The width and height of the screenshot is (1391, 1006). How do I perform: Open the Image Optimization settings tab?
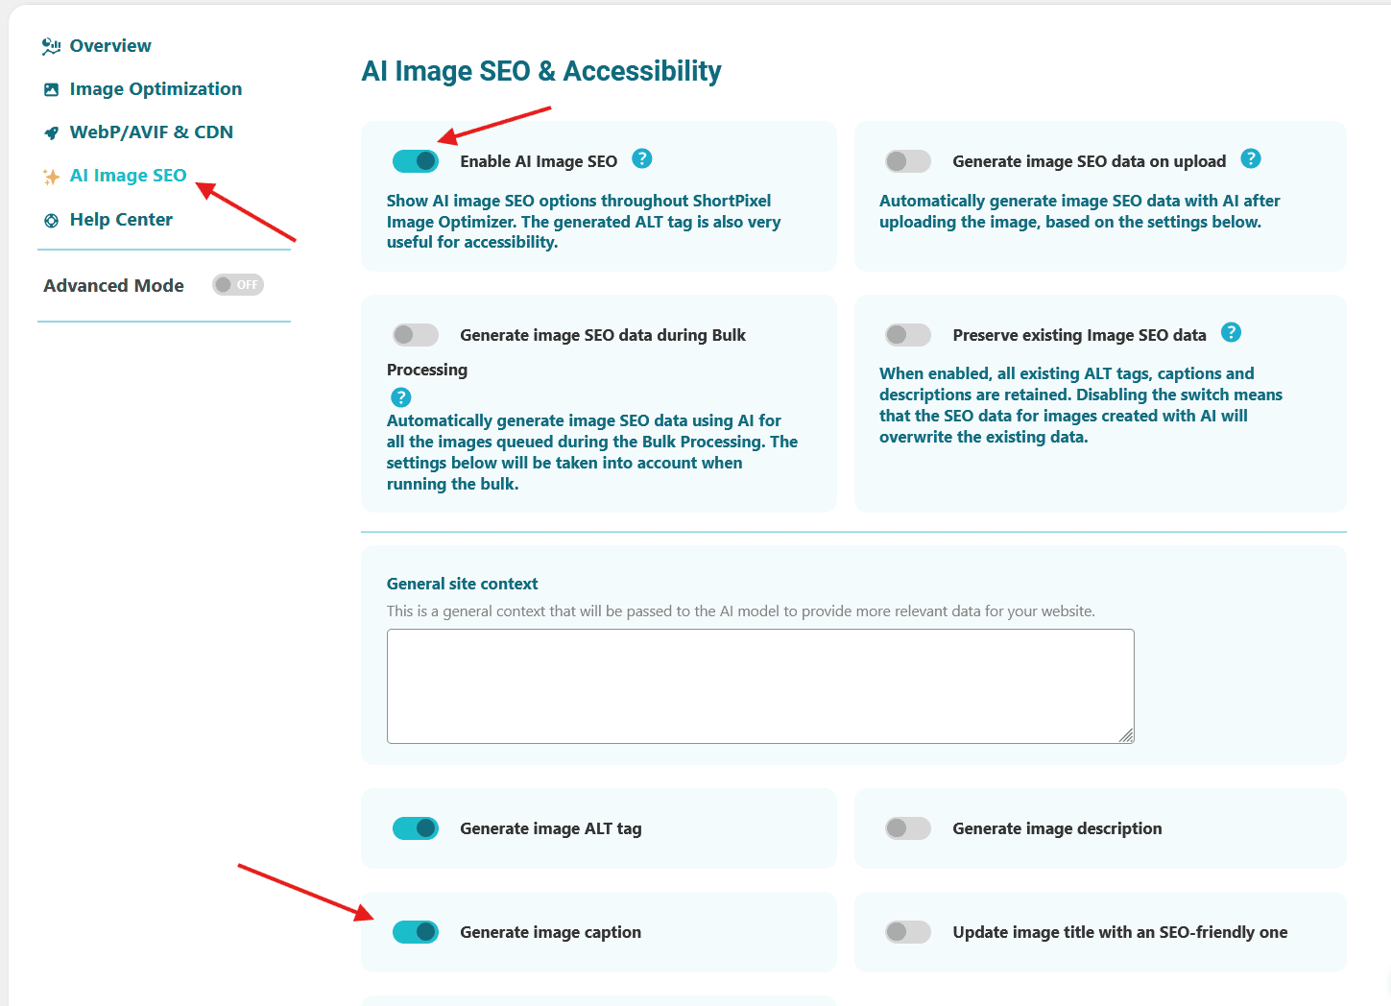pyautogui.click(x=156, y=89)
